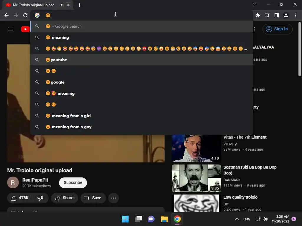Save the video with the Save button
The width and height of the screenshot is (302, 226).
click(93, 198)
